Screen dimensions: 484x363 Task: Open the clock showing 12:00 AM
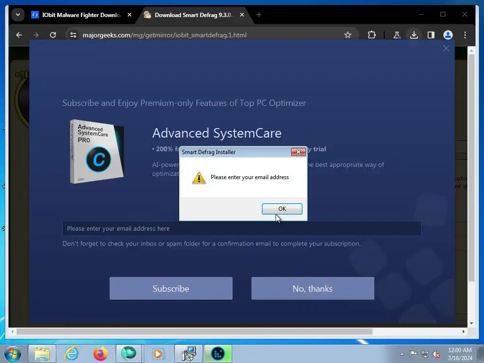click(x=460, y=354)
